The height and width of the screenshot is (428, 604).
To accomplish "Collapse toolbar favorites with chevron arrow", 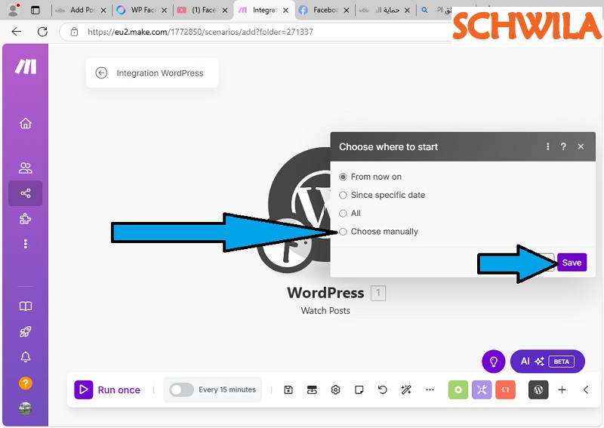I will [x=586, y=390].
